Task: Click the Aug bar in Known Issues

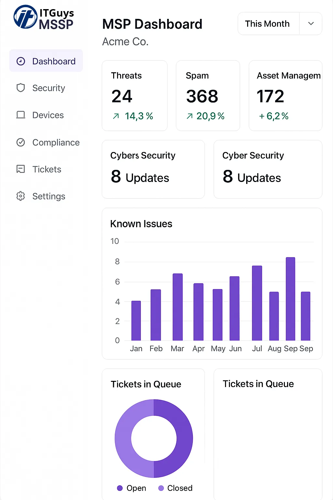Action: coord(274,316)
